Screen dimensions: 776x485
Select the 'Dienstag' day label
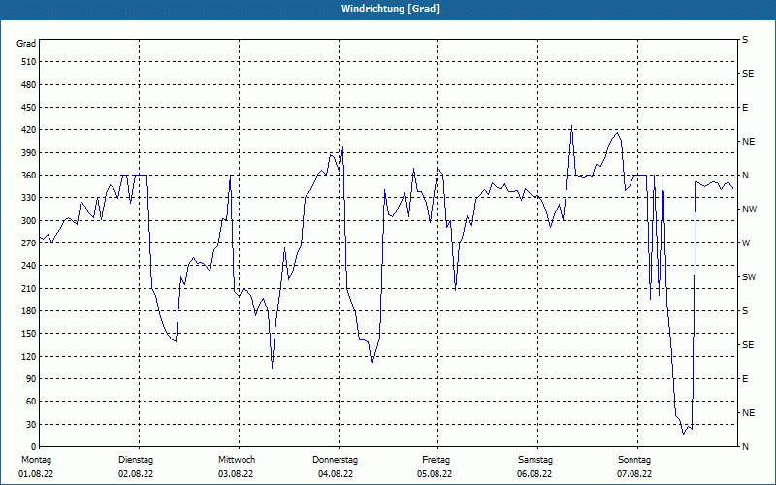click(x=136, y=460)
